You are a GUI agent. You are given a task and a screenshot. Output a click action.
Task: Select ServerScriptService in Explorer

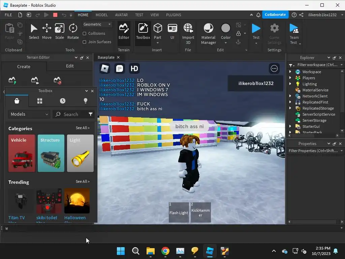point(318,114)
